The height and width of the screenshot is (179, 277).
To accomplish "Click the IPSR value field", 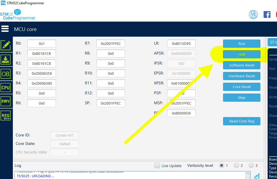I will 181,63.
